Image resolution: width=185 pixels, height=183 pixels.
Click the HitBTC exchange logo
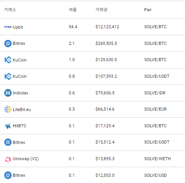pos(8,126)
